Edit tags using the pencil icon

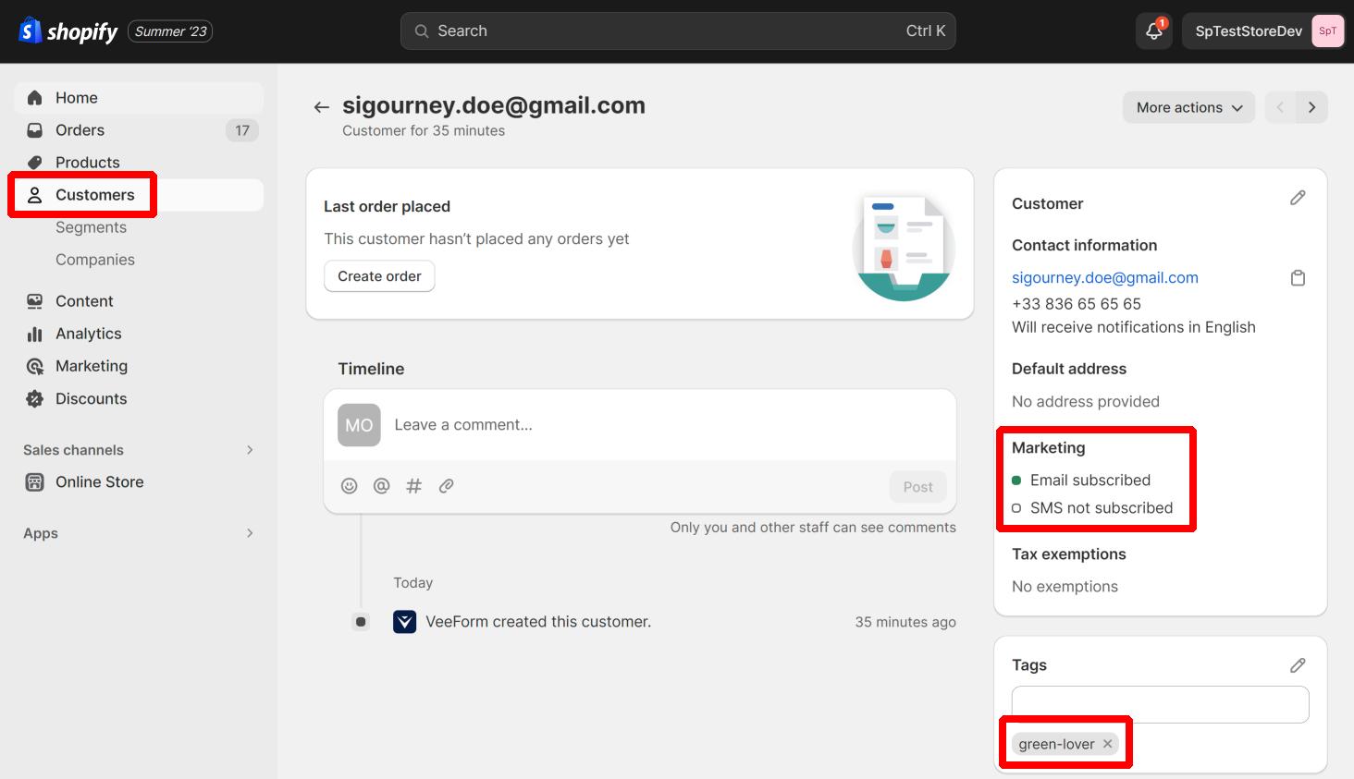(x=1298, y=665)
